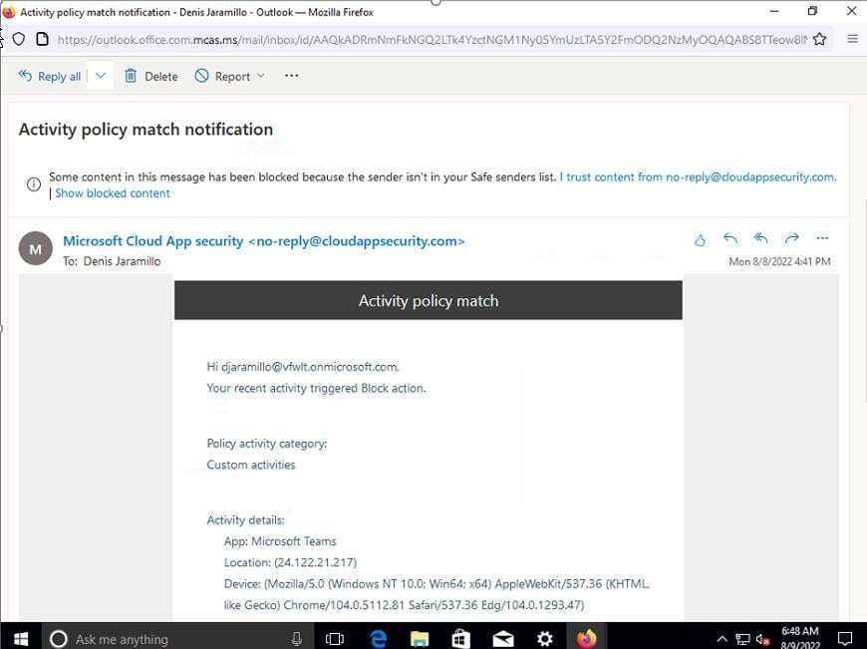Open the Mail app from the taskbar

[x=503, y=639]
